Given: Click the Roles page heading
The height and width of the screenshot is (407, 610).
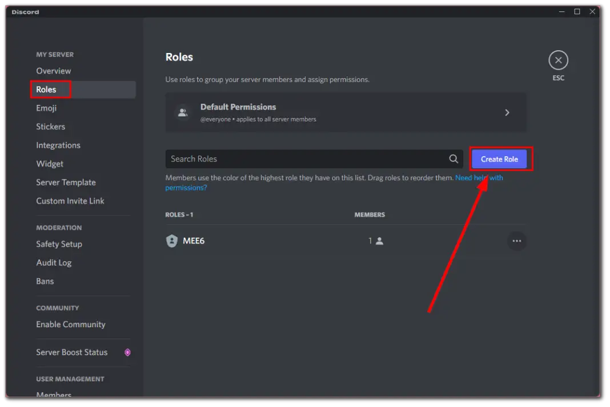Looking at the screenshot, I should coord(179,57).
